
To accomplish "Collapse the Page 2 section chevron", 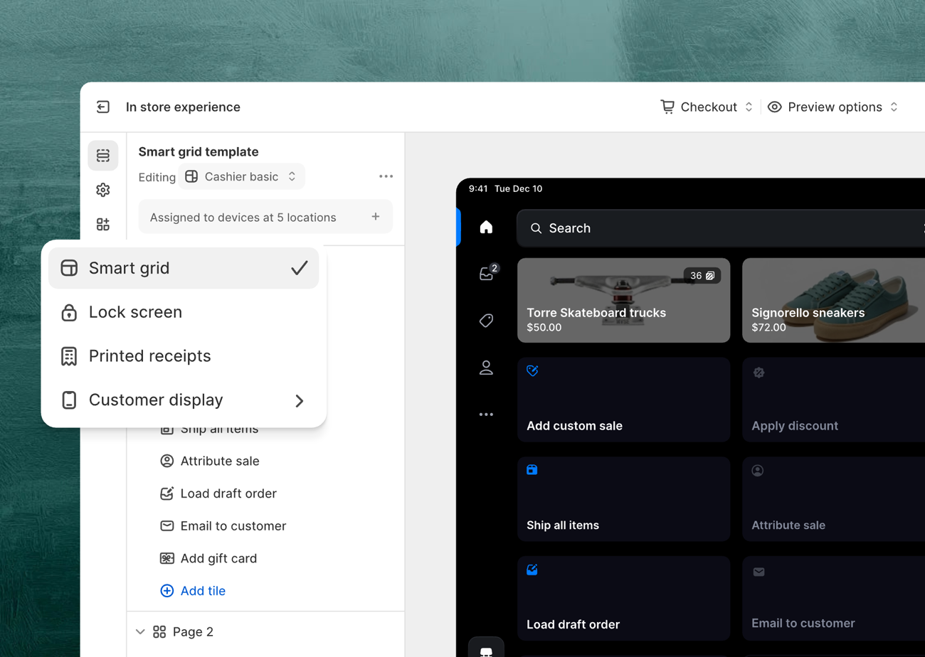I will pos(140,631).
